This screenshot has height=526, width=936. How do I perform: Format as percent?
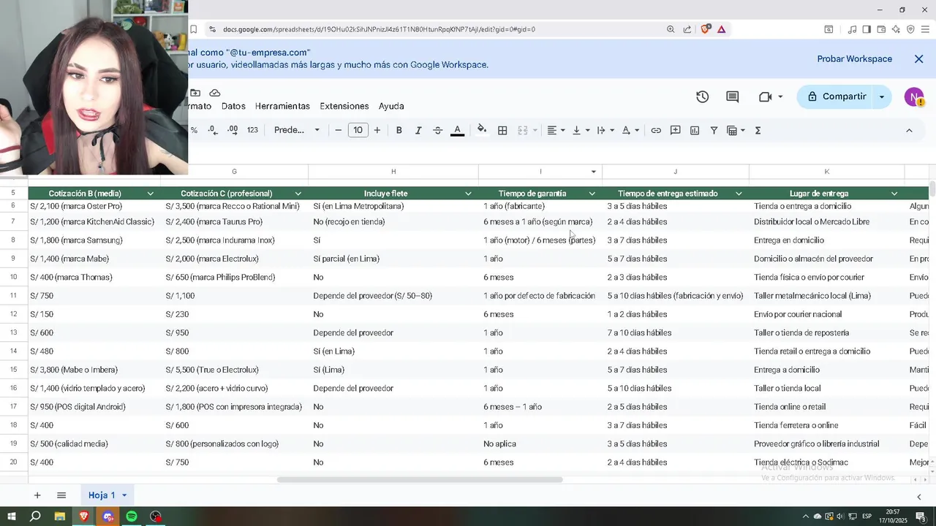click(194, 130)
